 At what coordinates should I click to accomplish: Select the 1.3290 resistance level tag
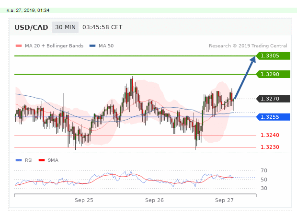[x=273, y=74]
